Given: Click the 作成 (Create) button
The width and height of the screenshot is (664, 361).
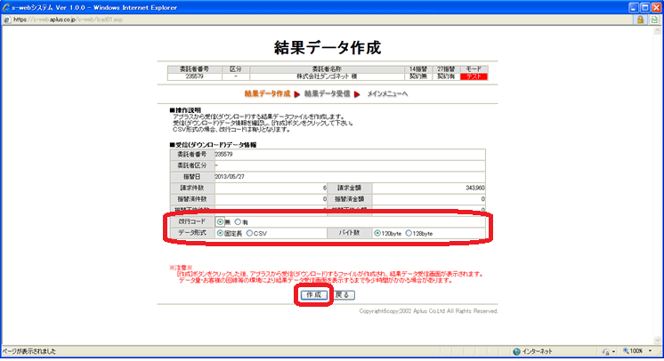Looking at the screenshot, I should pos(313,294).
